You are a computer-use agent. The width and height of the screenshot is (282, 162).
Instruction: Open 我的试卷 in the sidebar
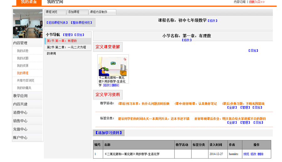tap(23, 51)
